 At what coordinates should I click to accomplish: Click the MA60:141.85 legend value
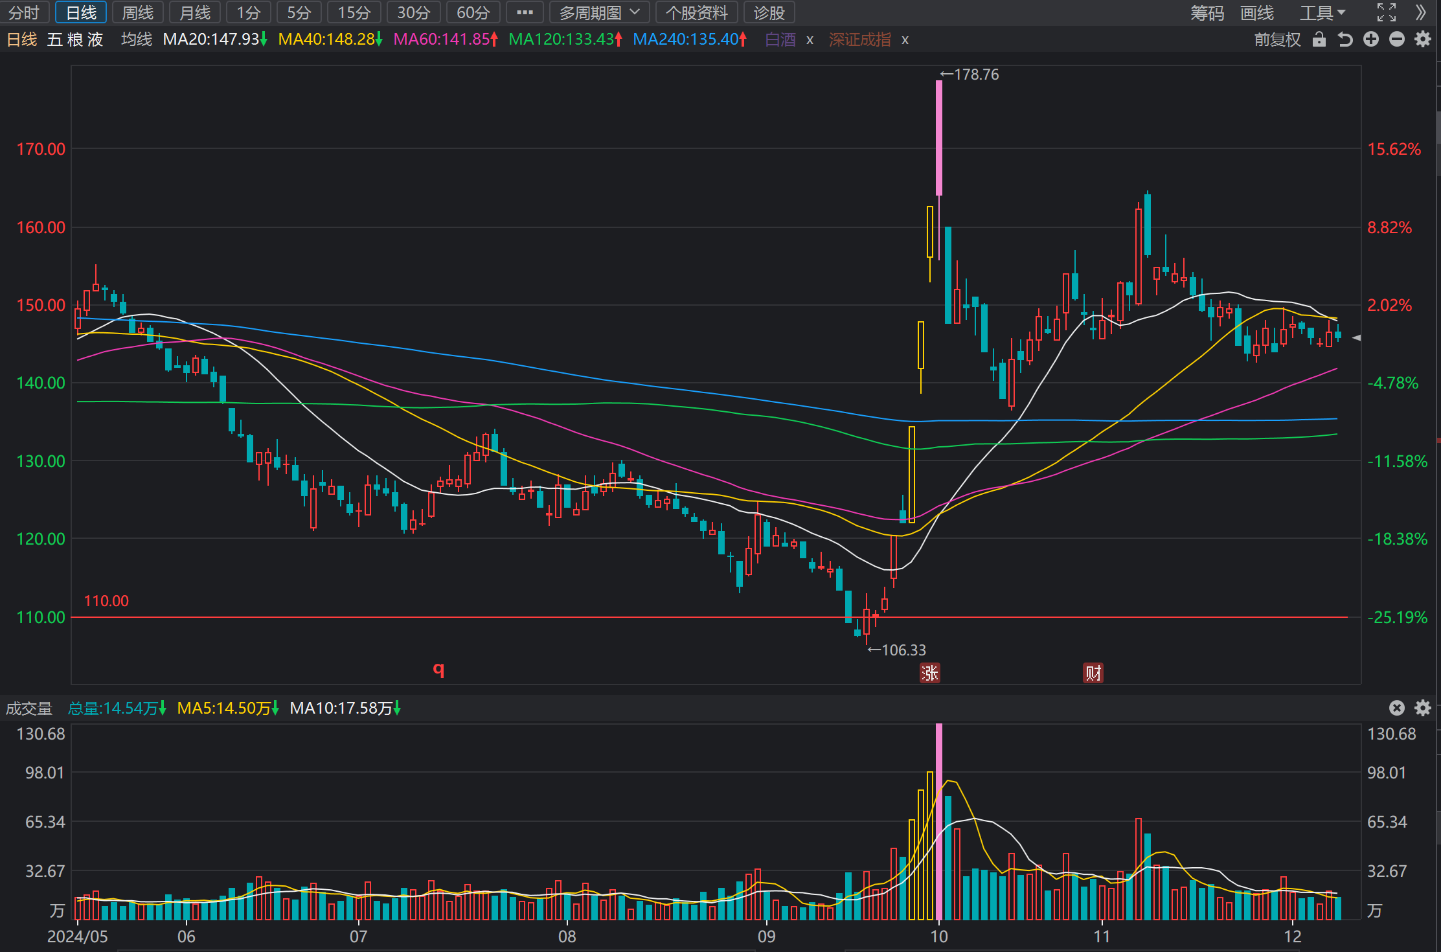click(x=446, y=40)
